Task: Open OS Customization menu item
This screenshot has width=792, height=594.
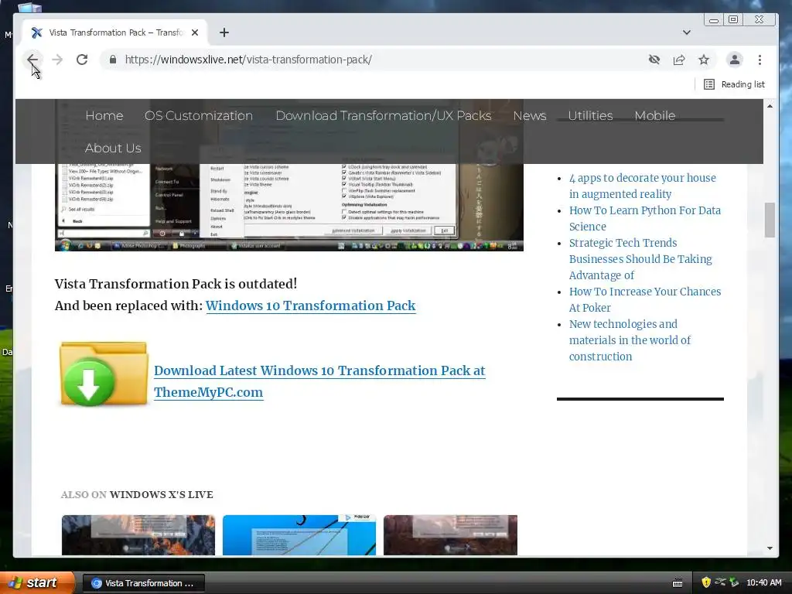Action: pyautogui.click(x=199, y=116)
